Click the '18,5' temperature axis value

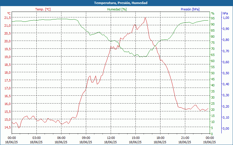(8, 65)
